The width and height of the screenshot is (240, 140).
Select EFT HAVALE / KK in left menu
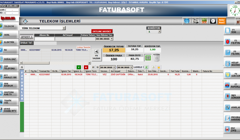point(9,76)
